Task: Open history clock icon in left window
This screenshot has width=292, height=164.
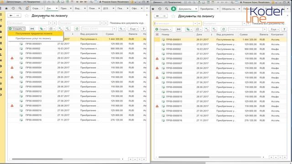Action: (x=13, y=8)
